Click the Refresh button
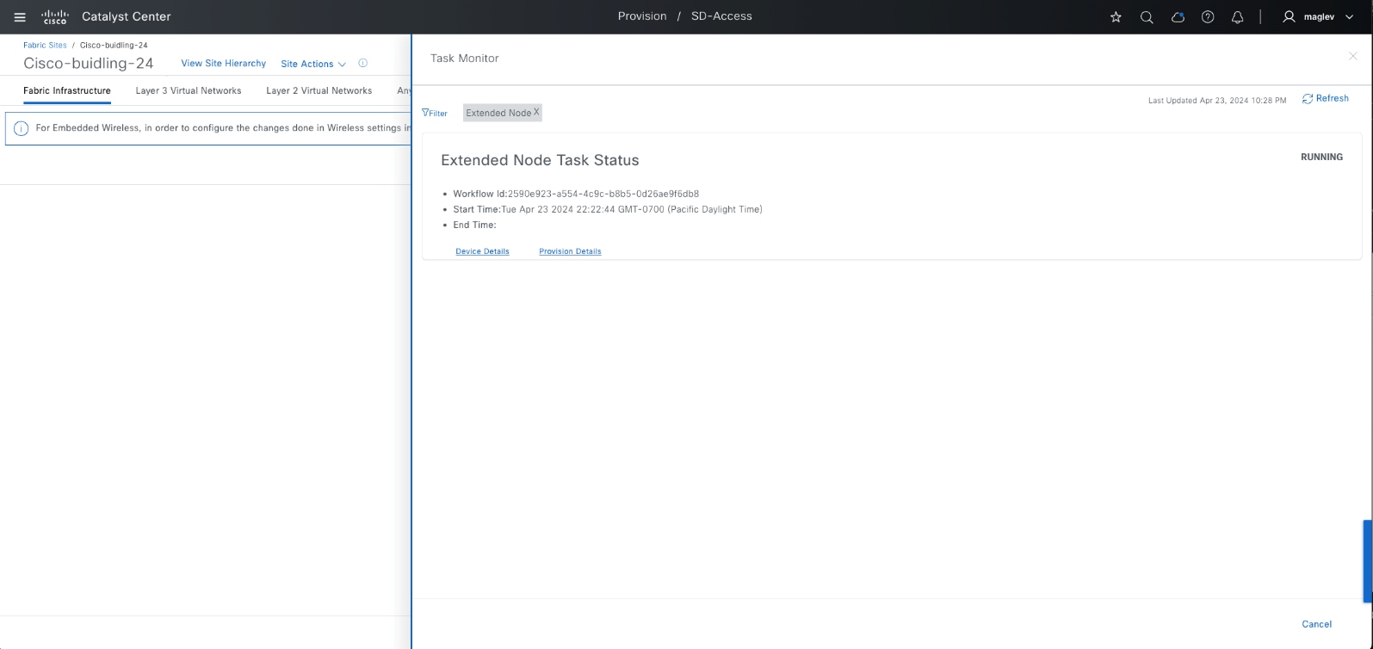Screen dimensions: 1373x649 [1326, 99]
